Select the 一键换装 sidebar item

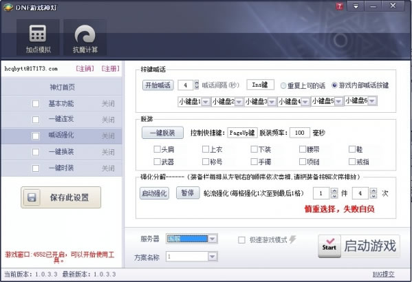[61, 152]
